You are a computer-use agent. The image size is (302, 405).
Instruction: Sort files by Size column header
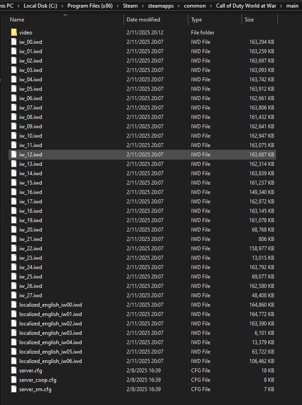pyautogui.click(x=249, y=20)
